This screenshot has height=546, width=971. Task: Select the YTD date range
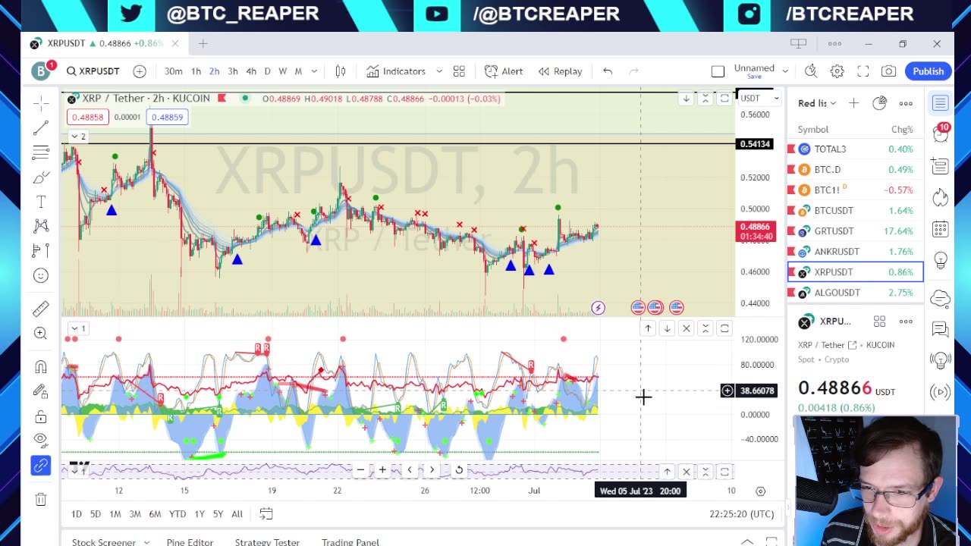click(178, 514)
